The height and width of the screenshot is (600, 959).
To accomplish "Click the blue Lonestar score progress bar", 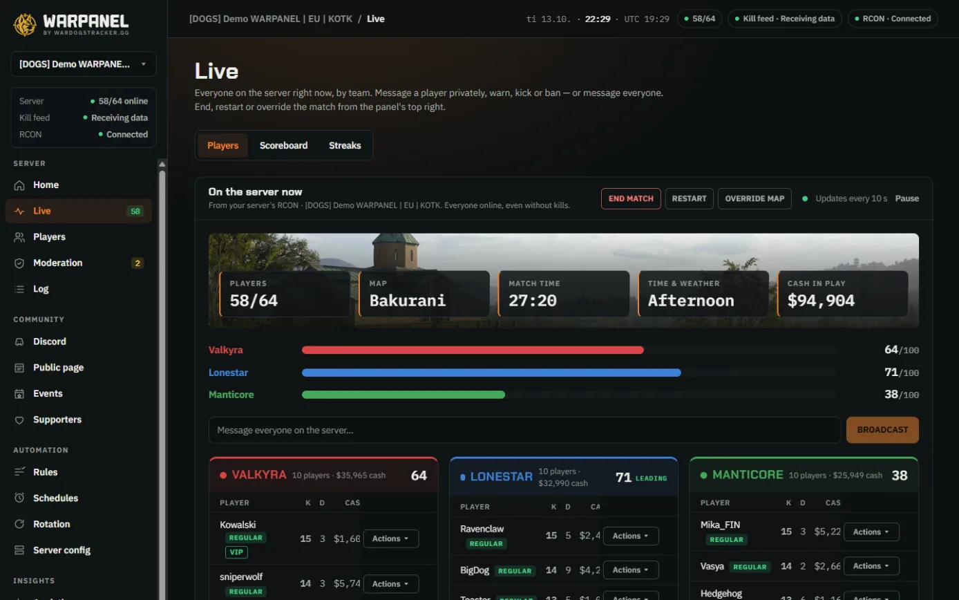I will (x=491, y=373).
